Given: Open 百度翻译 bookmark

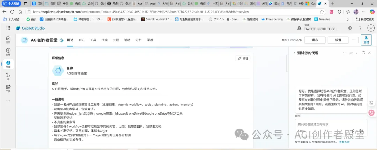Looking at the screenshot, I should tap(54, 19).
